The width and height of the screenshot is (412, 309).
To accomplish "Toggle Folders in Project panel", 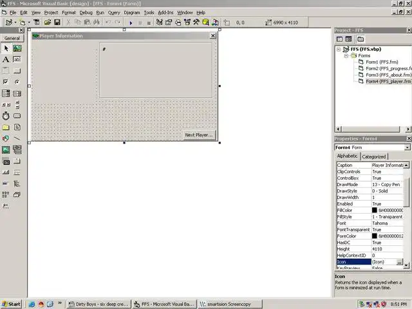I will coord(360,39).
